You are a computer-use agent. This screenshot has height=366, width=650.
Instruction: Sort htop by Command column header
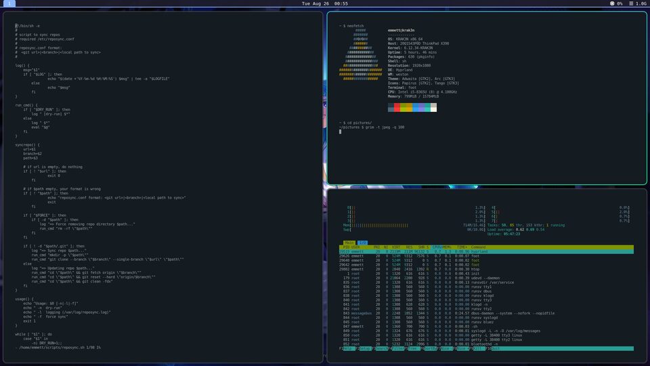tap(478, 247)
